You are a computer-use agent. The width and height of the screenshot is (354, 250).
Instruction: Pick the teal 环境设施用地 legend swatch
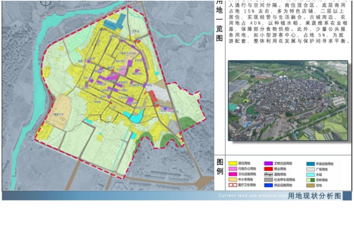click(x=311, y=164)
